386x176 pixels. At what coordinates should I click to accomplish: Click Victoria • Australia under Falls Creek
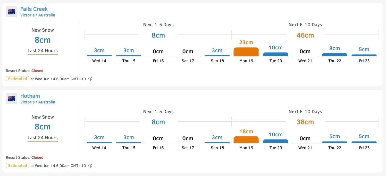tap(38, 15)
